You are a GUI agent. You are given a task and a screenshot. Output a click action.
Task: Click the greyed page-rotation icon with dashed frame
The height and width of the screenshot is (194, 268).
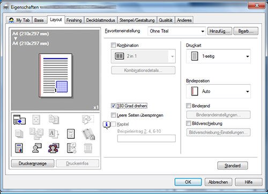pos(88,120)
